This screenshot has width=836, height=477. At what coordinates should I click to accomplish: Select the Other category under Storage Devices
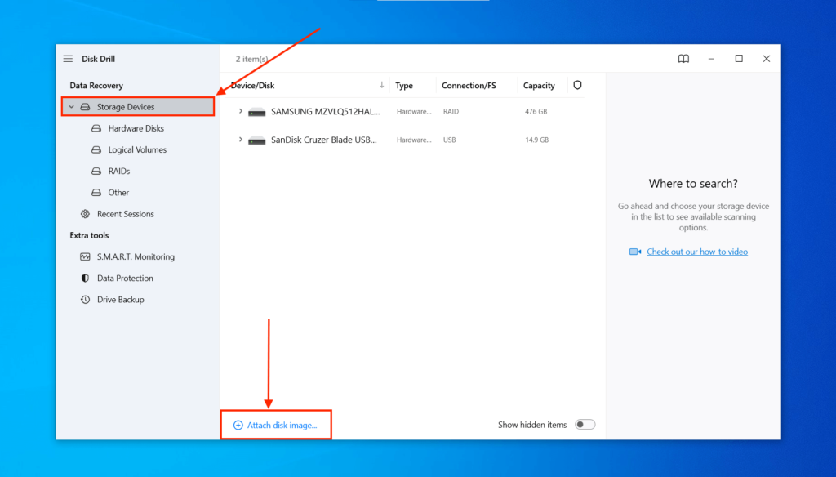click(x=117, y=192)
